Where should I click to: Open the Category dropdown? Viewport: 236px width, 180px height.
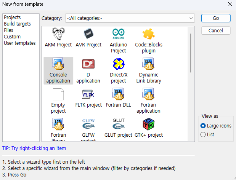(130, 18)
